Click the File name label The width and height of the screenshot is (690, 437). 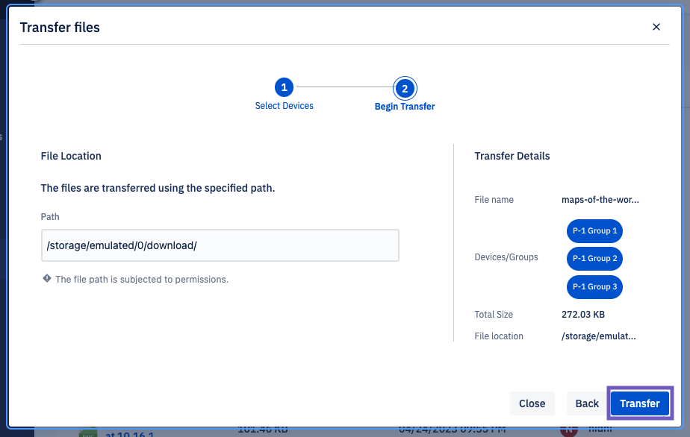click(x=494, y=200)
